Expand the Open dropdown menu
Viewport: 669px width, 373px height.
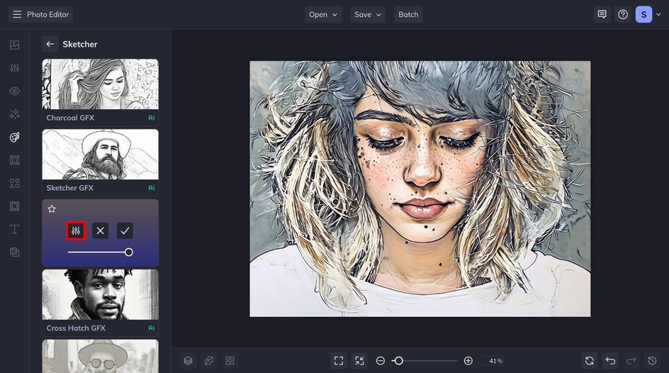coord(323,14)
